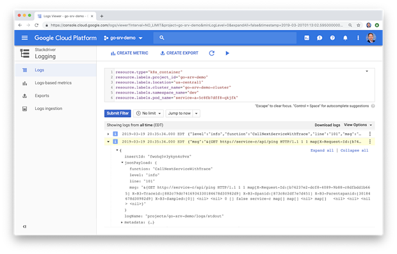Click in the top search bar field

225,38
